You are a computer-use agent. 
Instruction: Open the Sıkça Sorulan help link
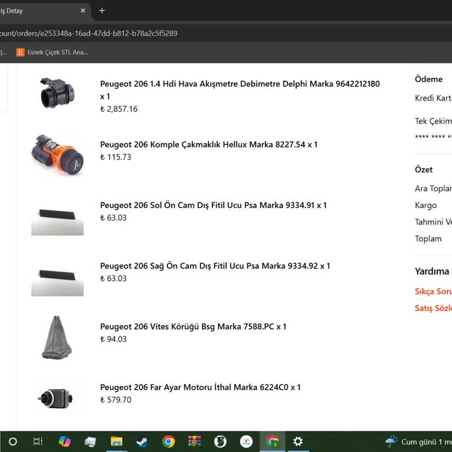point(433,291)
